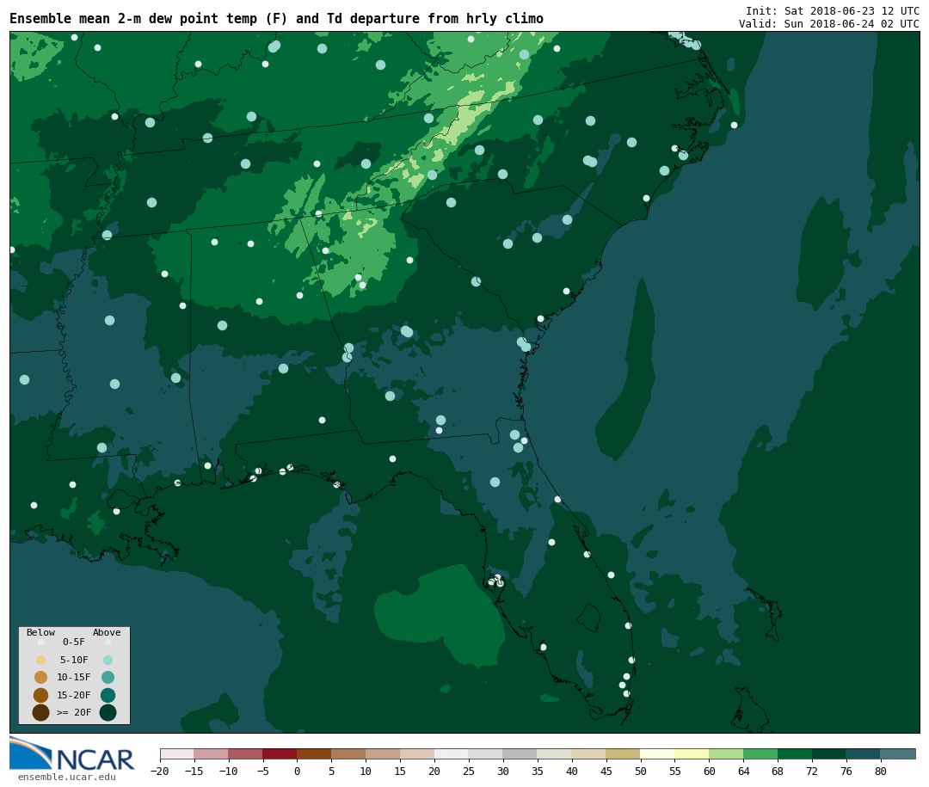The image size is (929, 787).
Task: Click the Below 10-15F orange-brown legend circle
Action: pyautogui.click(x=41, y=678)
